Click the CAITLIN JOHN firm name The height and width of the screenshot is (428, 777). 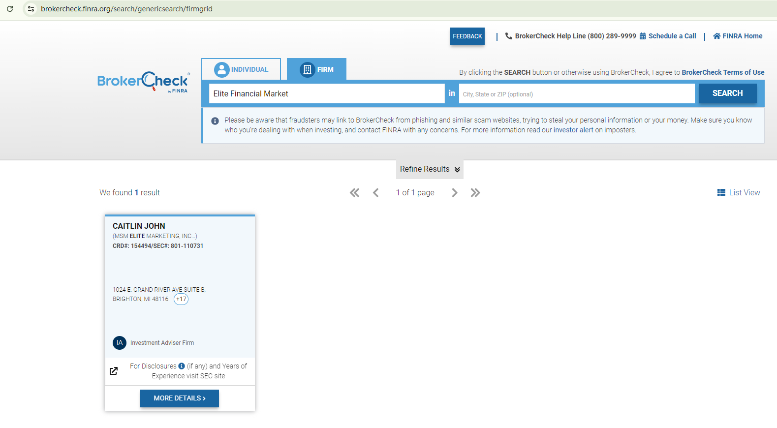pyautogui.click(x=139, y=226)
